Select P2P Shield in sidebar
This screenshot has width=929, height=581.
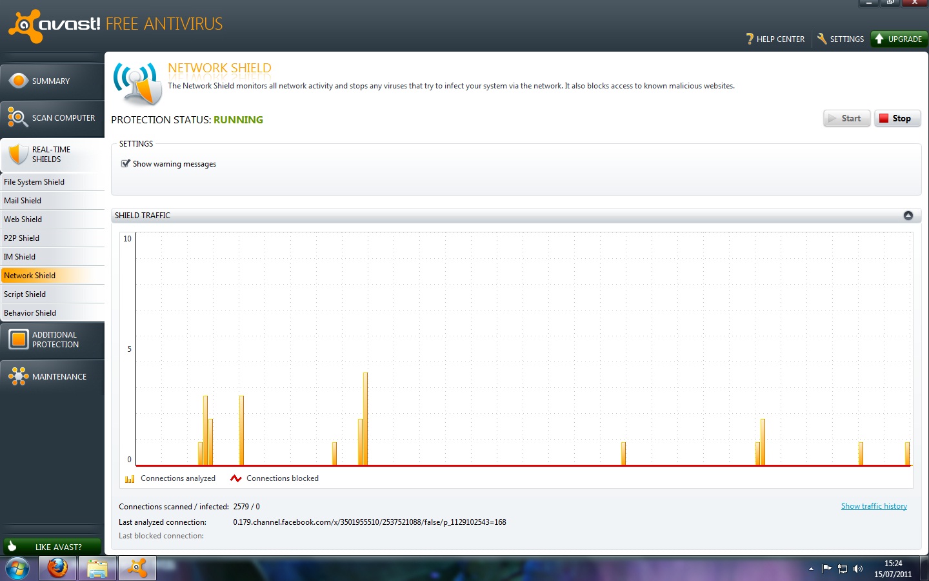point(52,238)
